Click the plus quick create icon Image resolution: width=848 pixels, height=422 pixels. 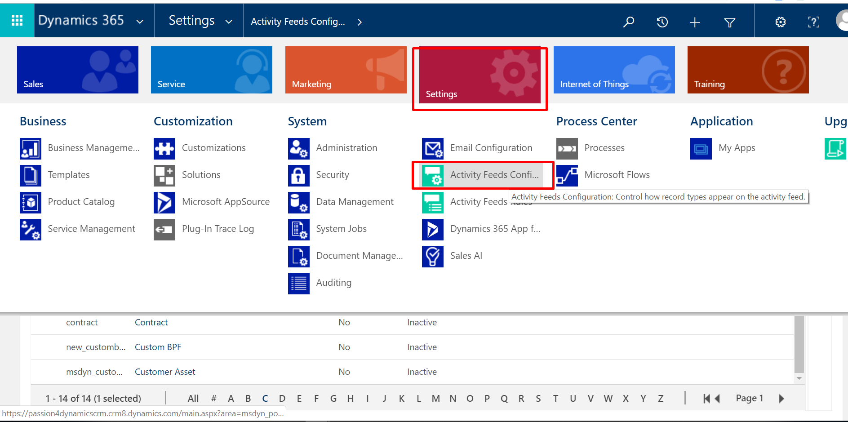(x=695, y=22)
